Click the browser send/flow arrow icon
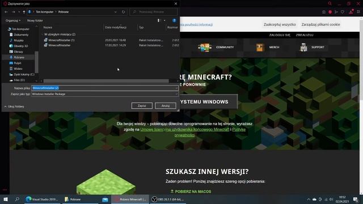This screenshot has width=363, height=204. coord(336,12)
